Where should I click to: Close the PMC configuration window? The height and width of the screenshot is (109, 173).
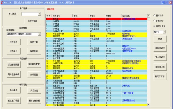170,3
